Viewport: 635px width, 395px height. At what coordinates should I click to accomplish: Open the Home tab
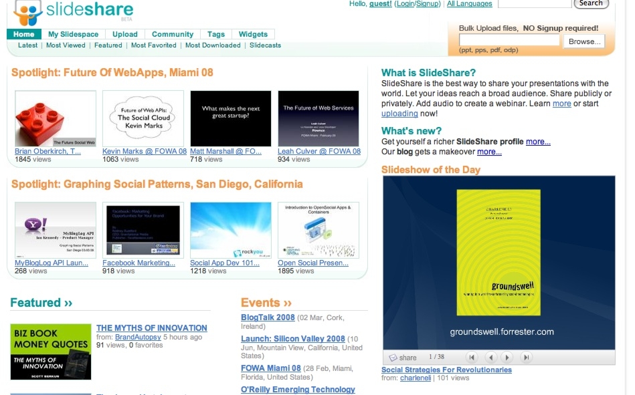(x=24, y=34)
